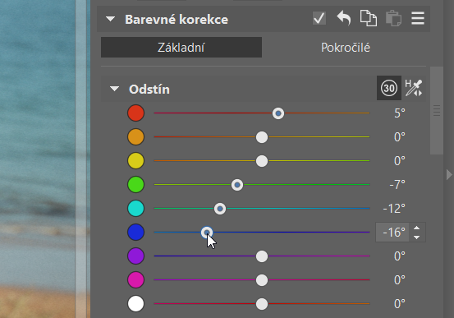This screenshot has height=318, width=454.
Task: Toggle the Barevné korekce enable checkbox
Action: pos(319,19)
